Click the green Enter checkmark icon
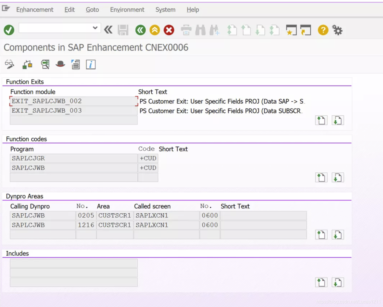The width and height of the screenshot is (383, 307). 9,30
